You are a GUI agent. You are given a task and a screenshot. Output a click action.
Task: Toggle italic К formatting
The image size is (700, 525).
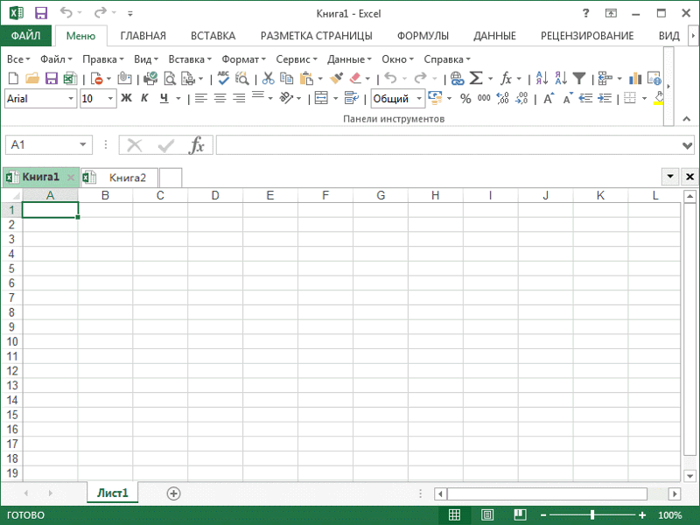pyautogui.click(x=144, y=98)
